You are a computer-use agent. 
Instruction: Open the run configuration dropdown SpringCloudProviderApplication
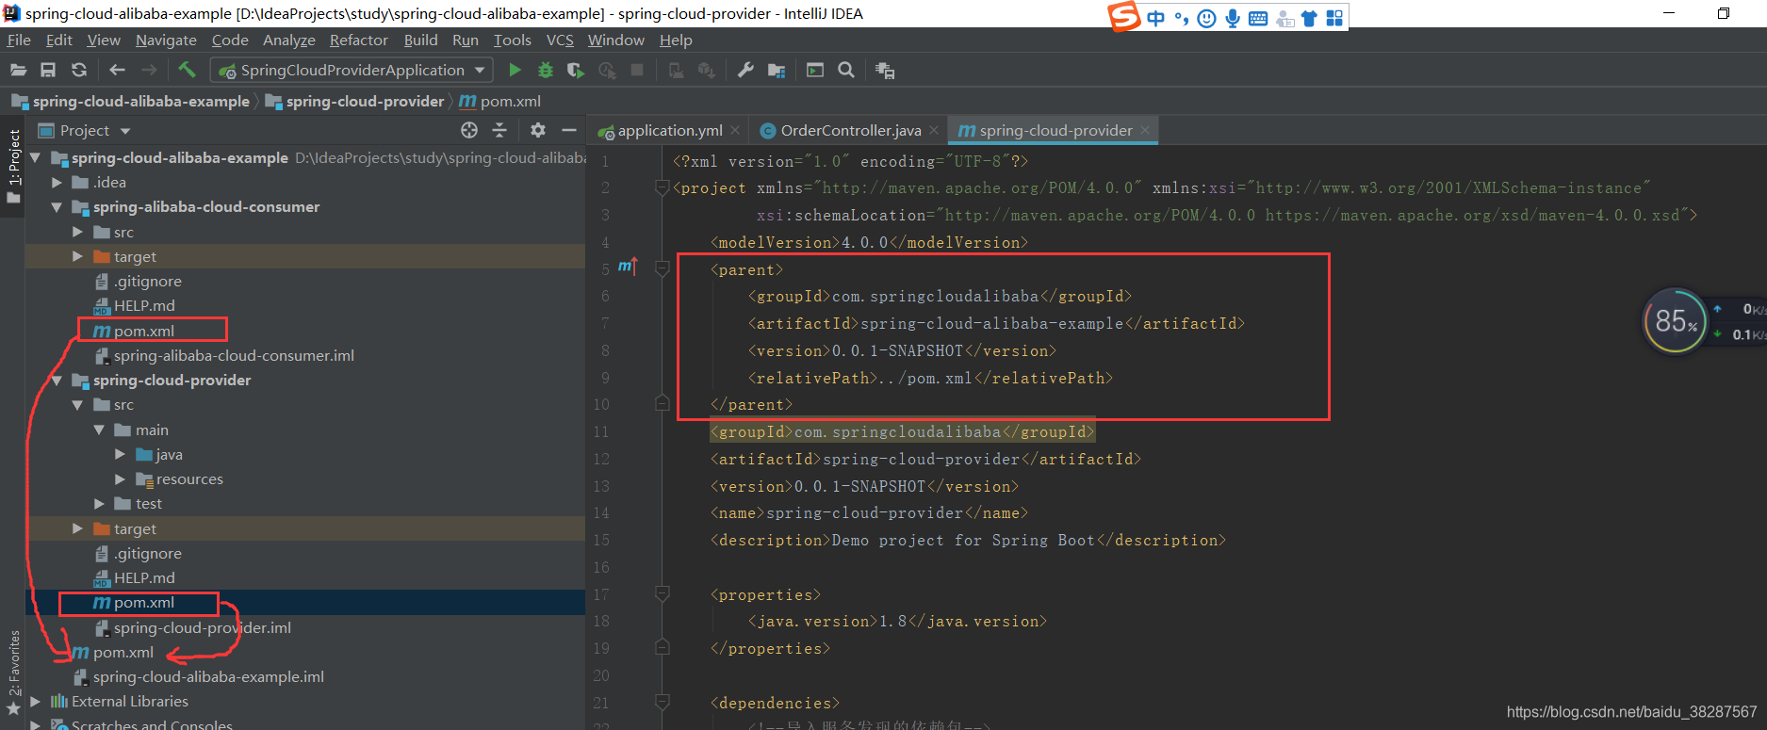351,70
